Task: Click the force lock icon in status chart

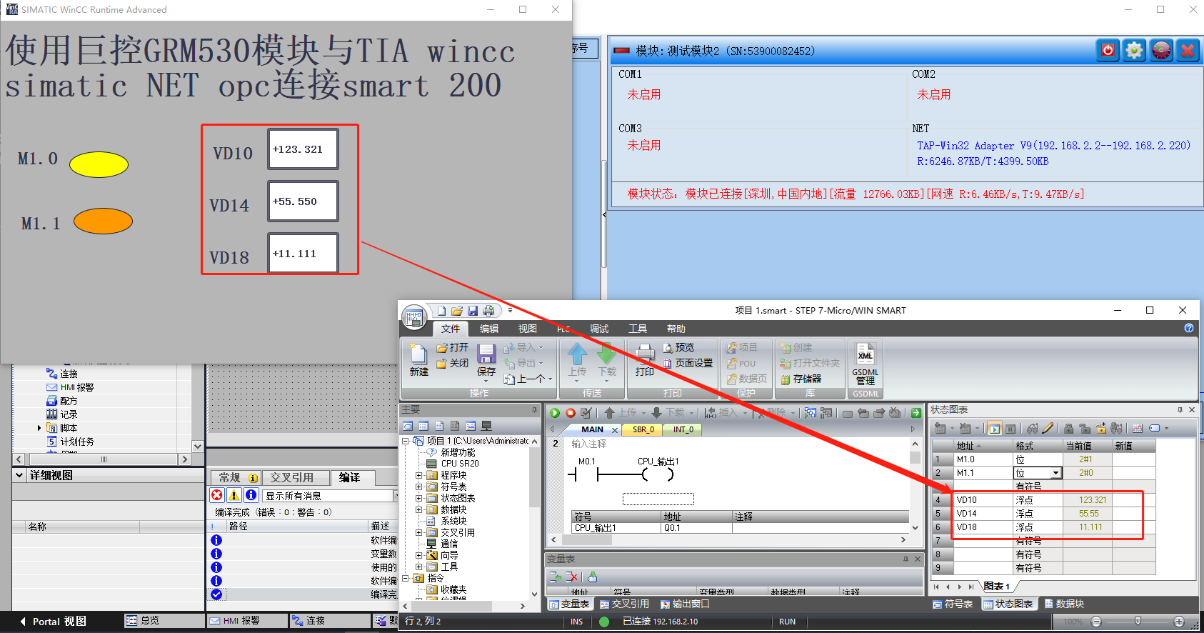Action: click(x=1068, y=429)
